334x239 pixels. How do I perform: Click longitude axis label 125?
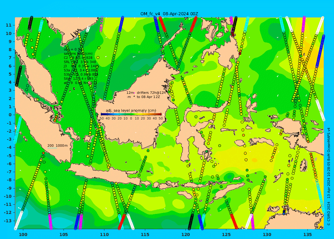[x=226, y=235]
